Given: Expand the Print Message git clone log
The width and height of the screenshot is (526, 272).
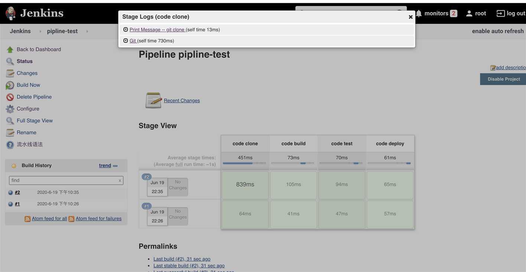Looking at the screenshot, I should 126,29.
